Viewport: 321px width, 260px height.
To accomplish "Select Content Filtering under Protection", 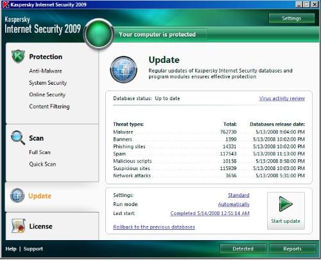I will [x=49, y=107].
